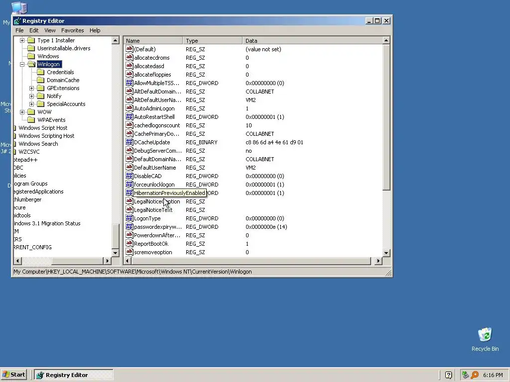
Task: Click the Registry Editor title bar icon
Action: pyautogui.click(x=17, y=21)
